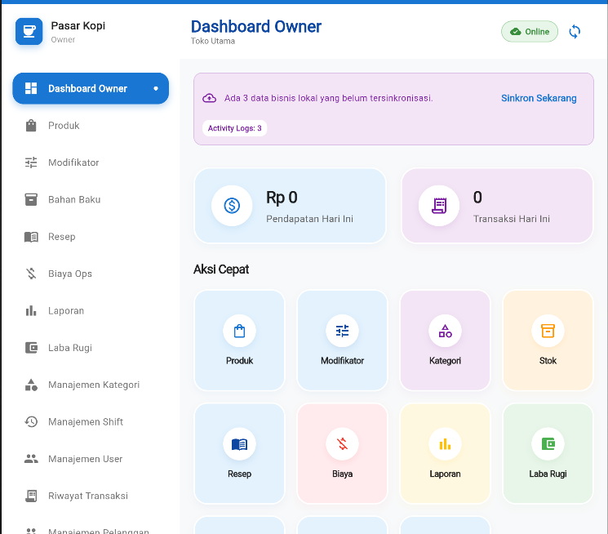This screenshot has height=534, width=608.
Task: Open the Kategori quick action icon
Action: point(445,331)
